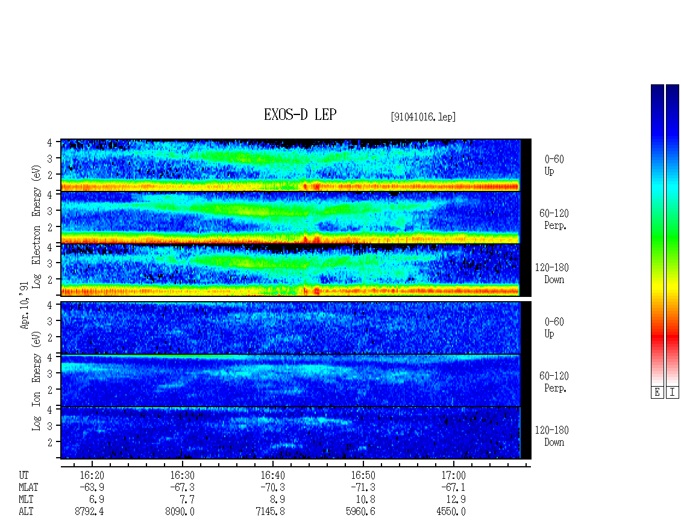Click the MLAT value -71.3

pos(363,487)
